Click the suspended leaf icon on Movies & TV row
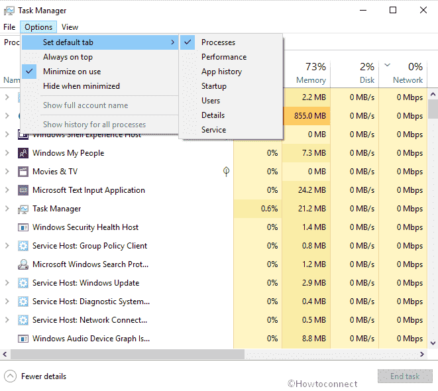 click(x=226, y=172)
